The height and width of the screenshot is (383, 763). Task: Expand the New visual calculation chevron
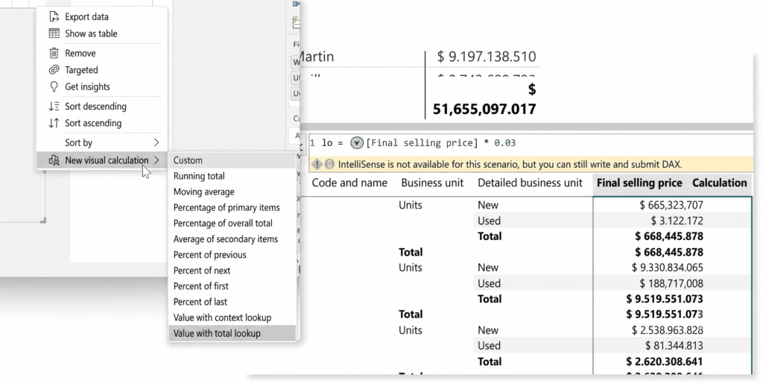coord(156,160)
